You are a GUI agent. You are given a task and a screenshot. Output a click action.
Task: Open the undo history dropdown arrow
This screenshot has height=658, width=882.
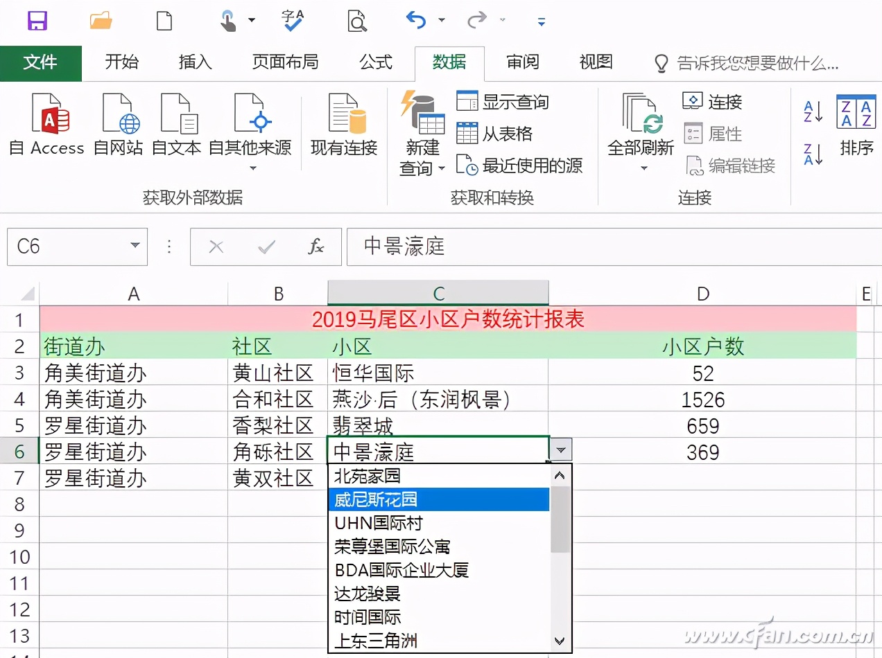click(x=442, y=20)
